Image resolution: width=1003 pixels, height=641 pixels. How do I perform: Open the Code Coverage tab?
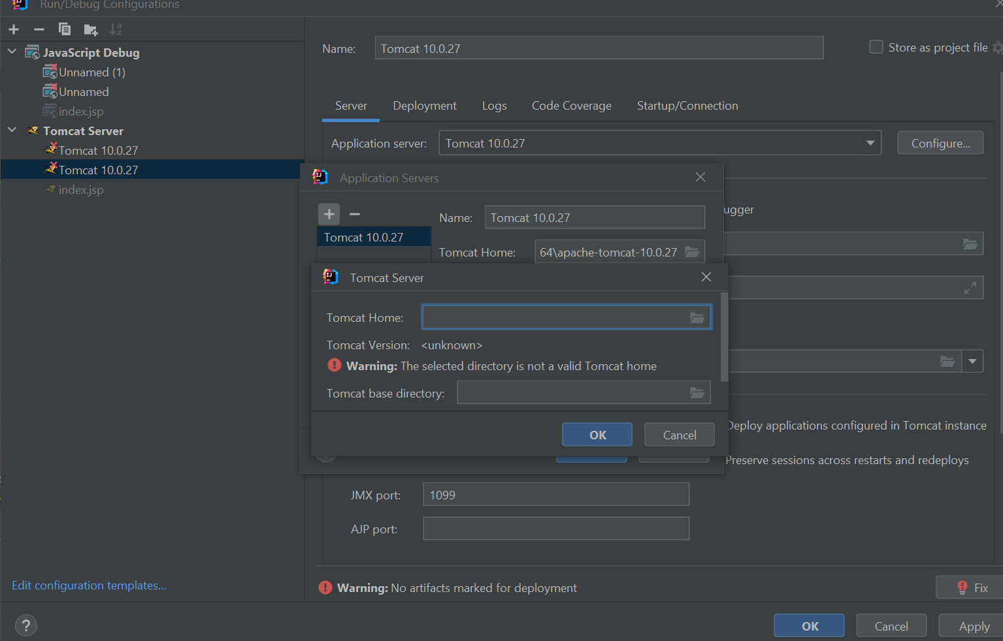(x=572, y=106)
